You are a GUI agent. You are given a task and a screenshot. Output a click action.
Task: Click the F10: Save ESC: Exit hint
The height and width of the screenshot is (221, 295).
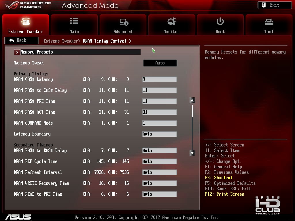tap(228, 189)
